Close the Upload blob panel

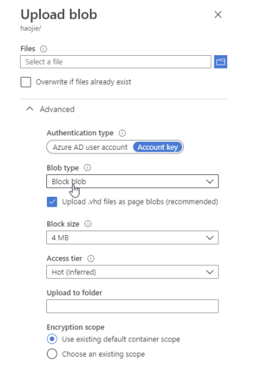(218, 14)
